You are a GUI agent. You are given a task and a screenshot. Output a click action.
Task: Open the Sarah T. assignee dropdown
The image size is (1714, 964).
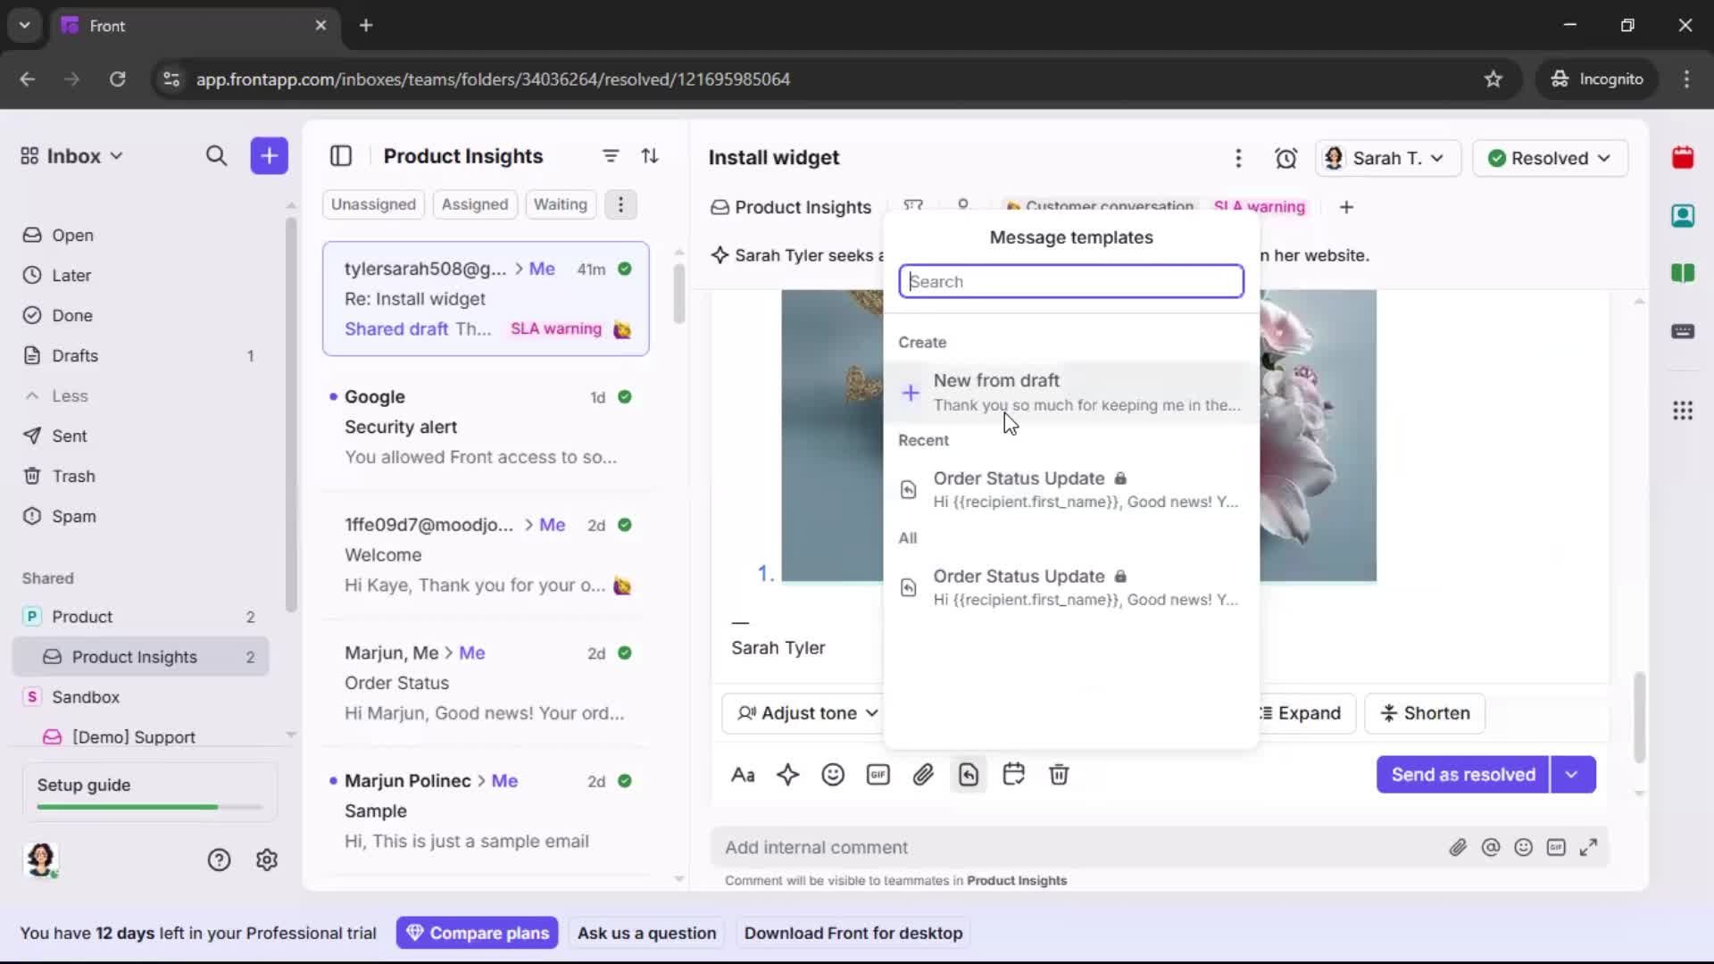pos(1388,158)
